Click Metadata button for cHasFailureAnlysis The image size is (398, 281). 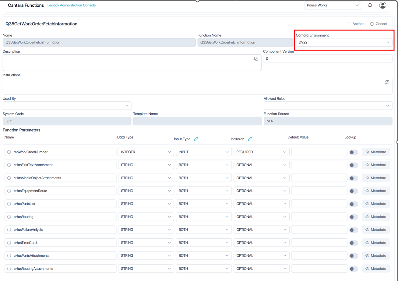[x=376, y=230]
